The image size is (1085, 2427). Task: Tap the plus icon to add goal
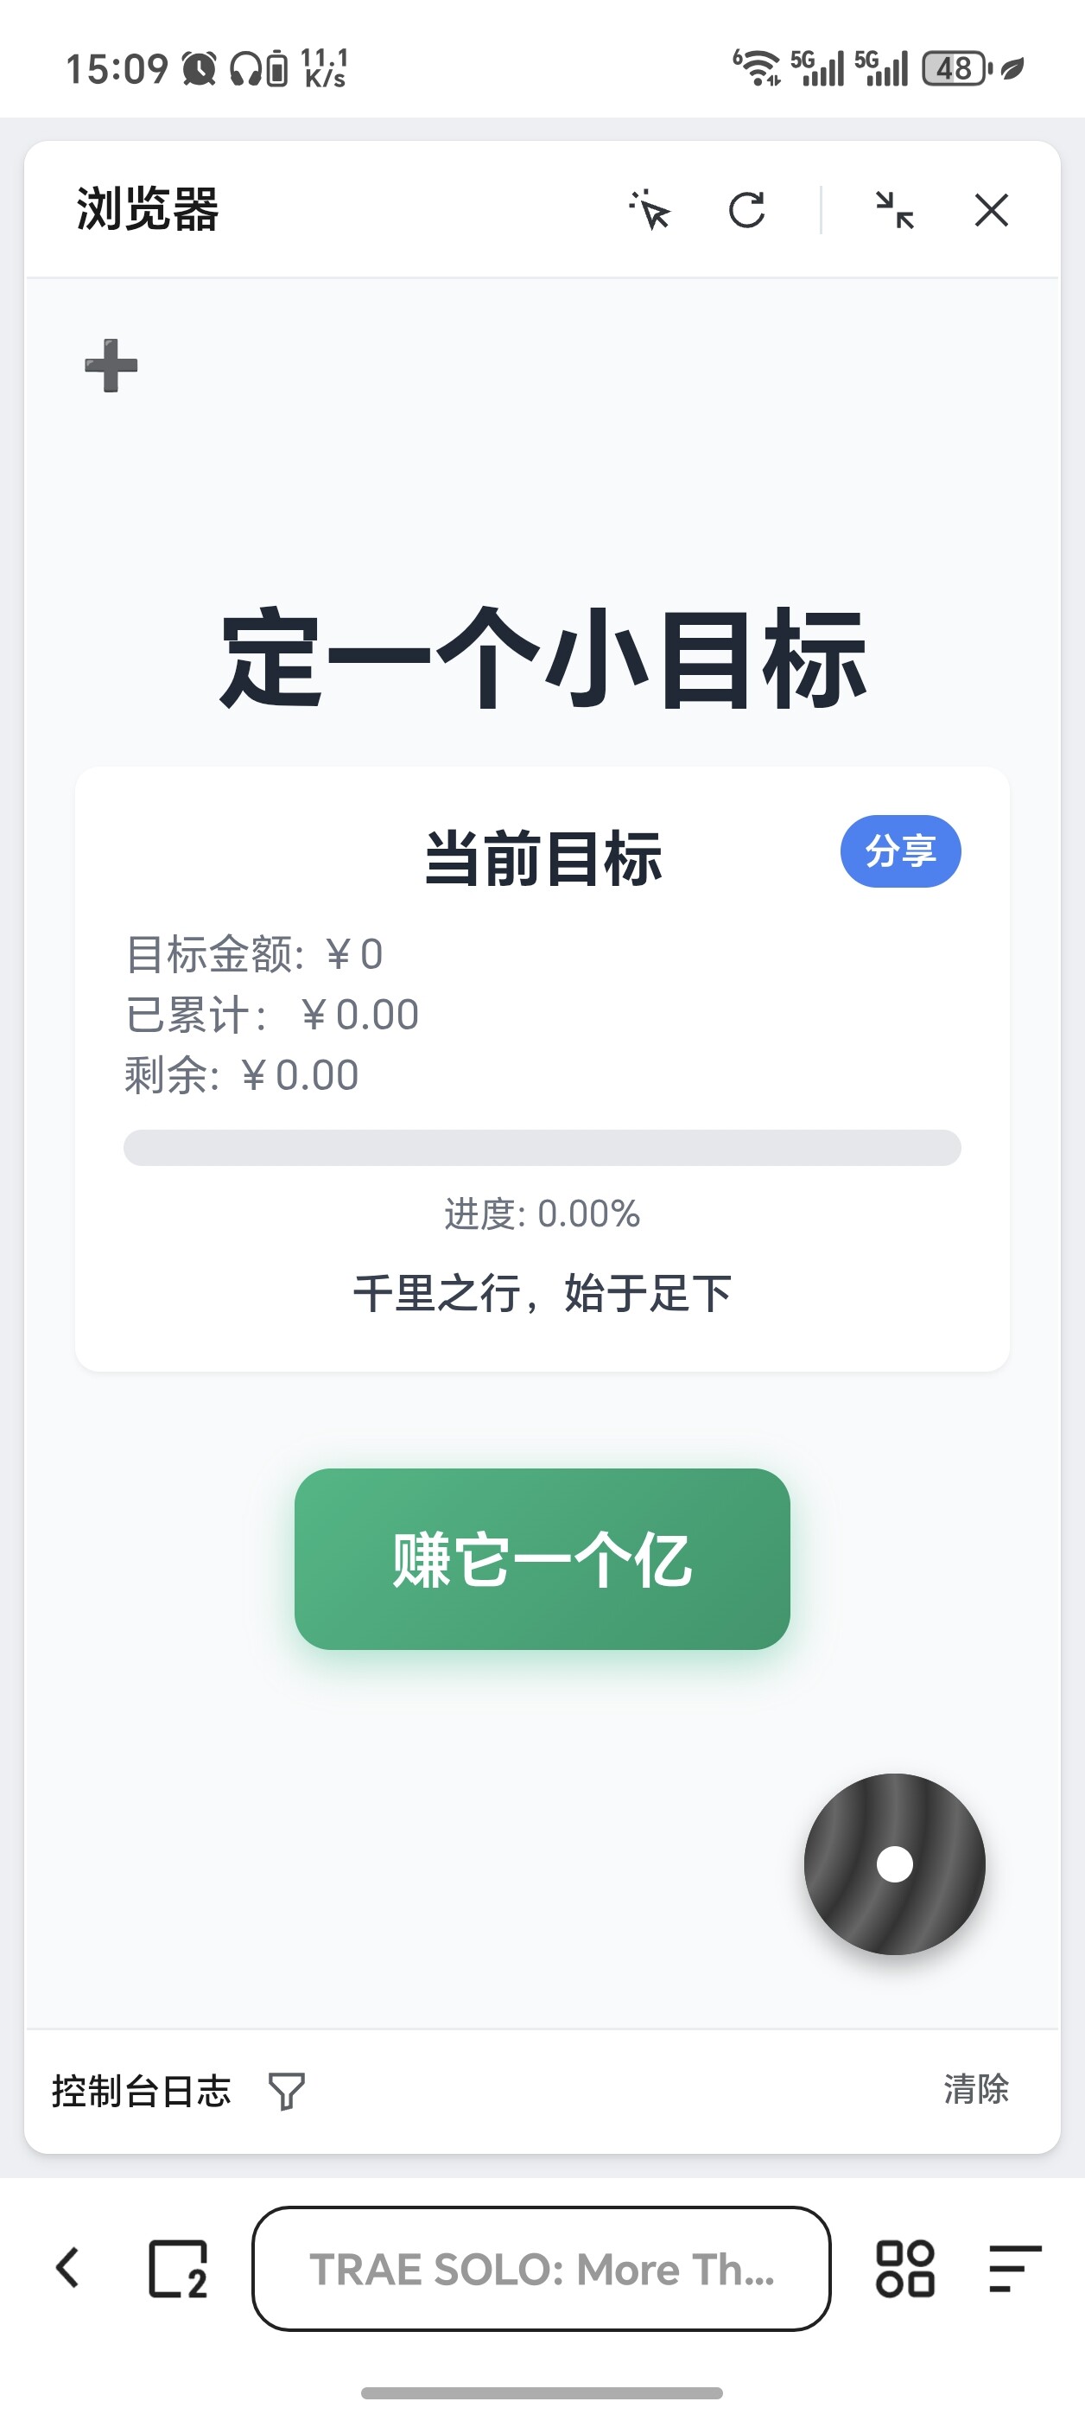[x=111, y=366]
